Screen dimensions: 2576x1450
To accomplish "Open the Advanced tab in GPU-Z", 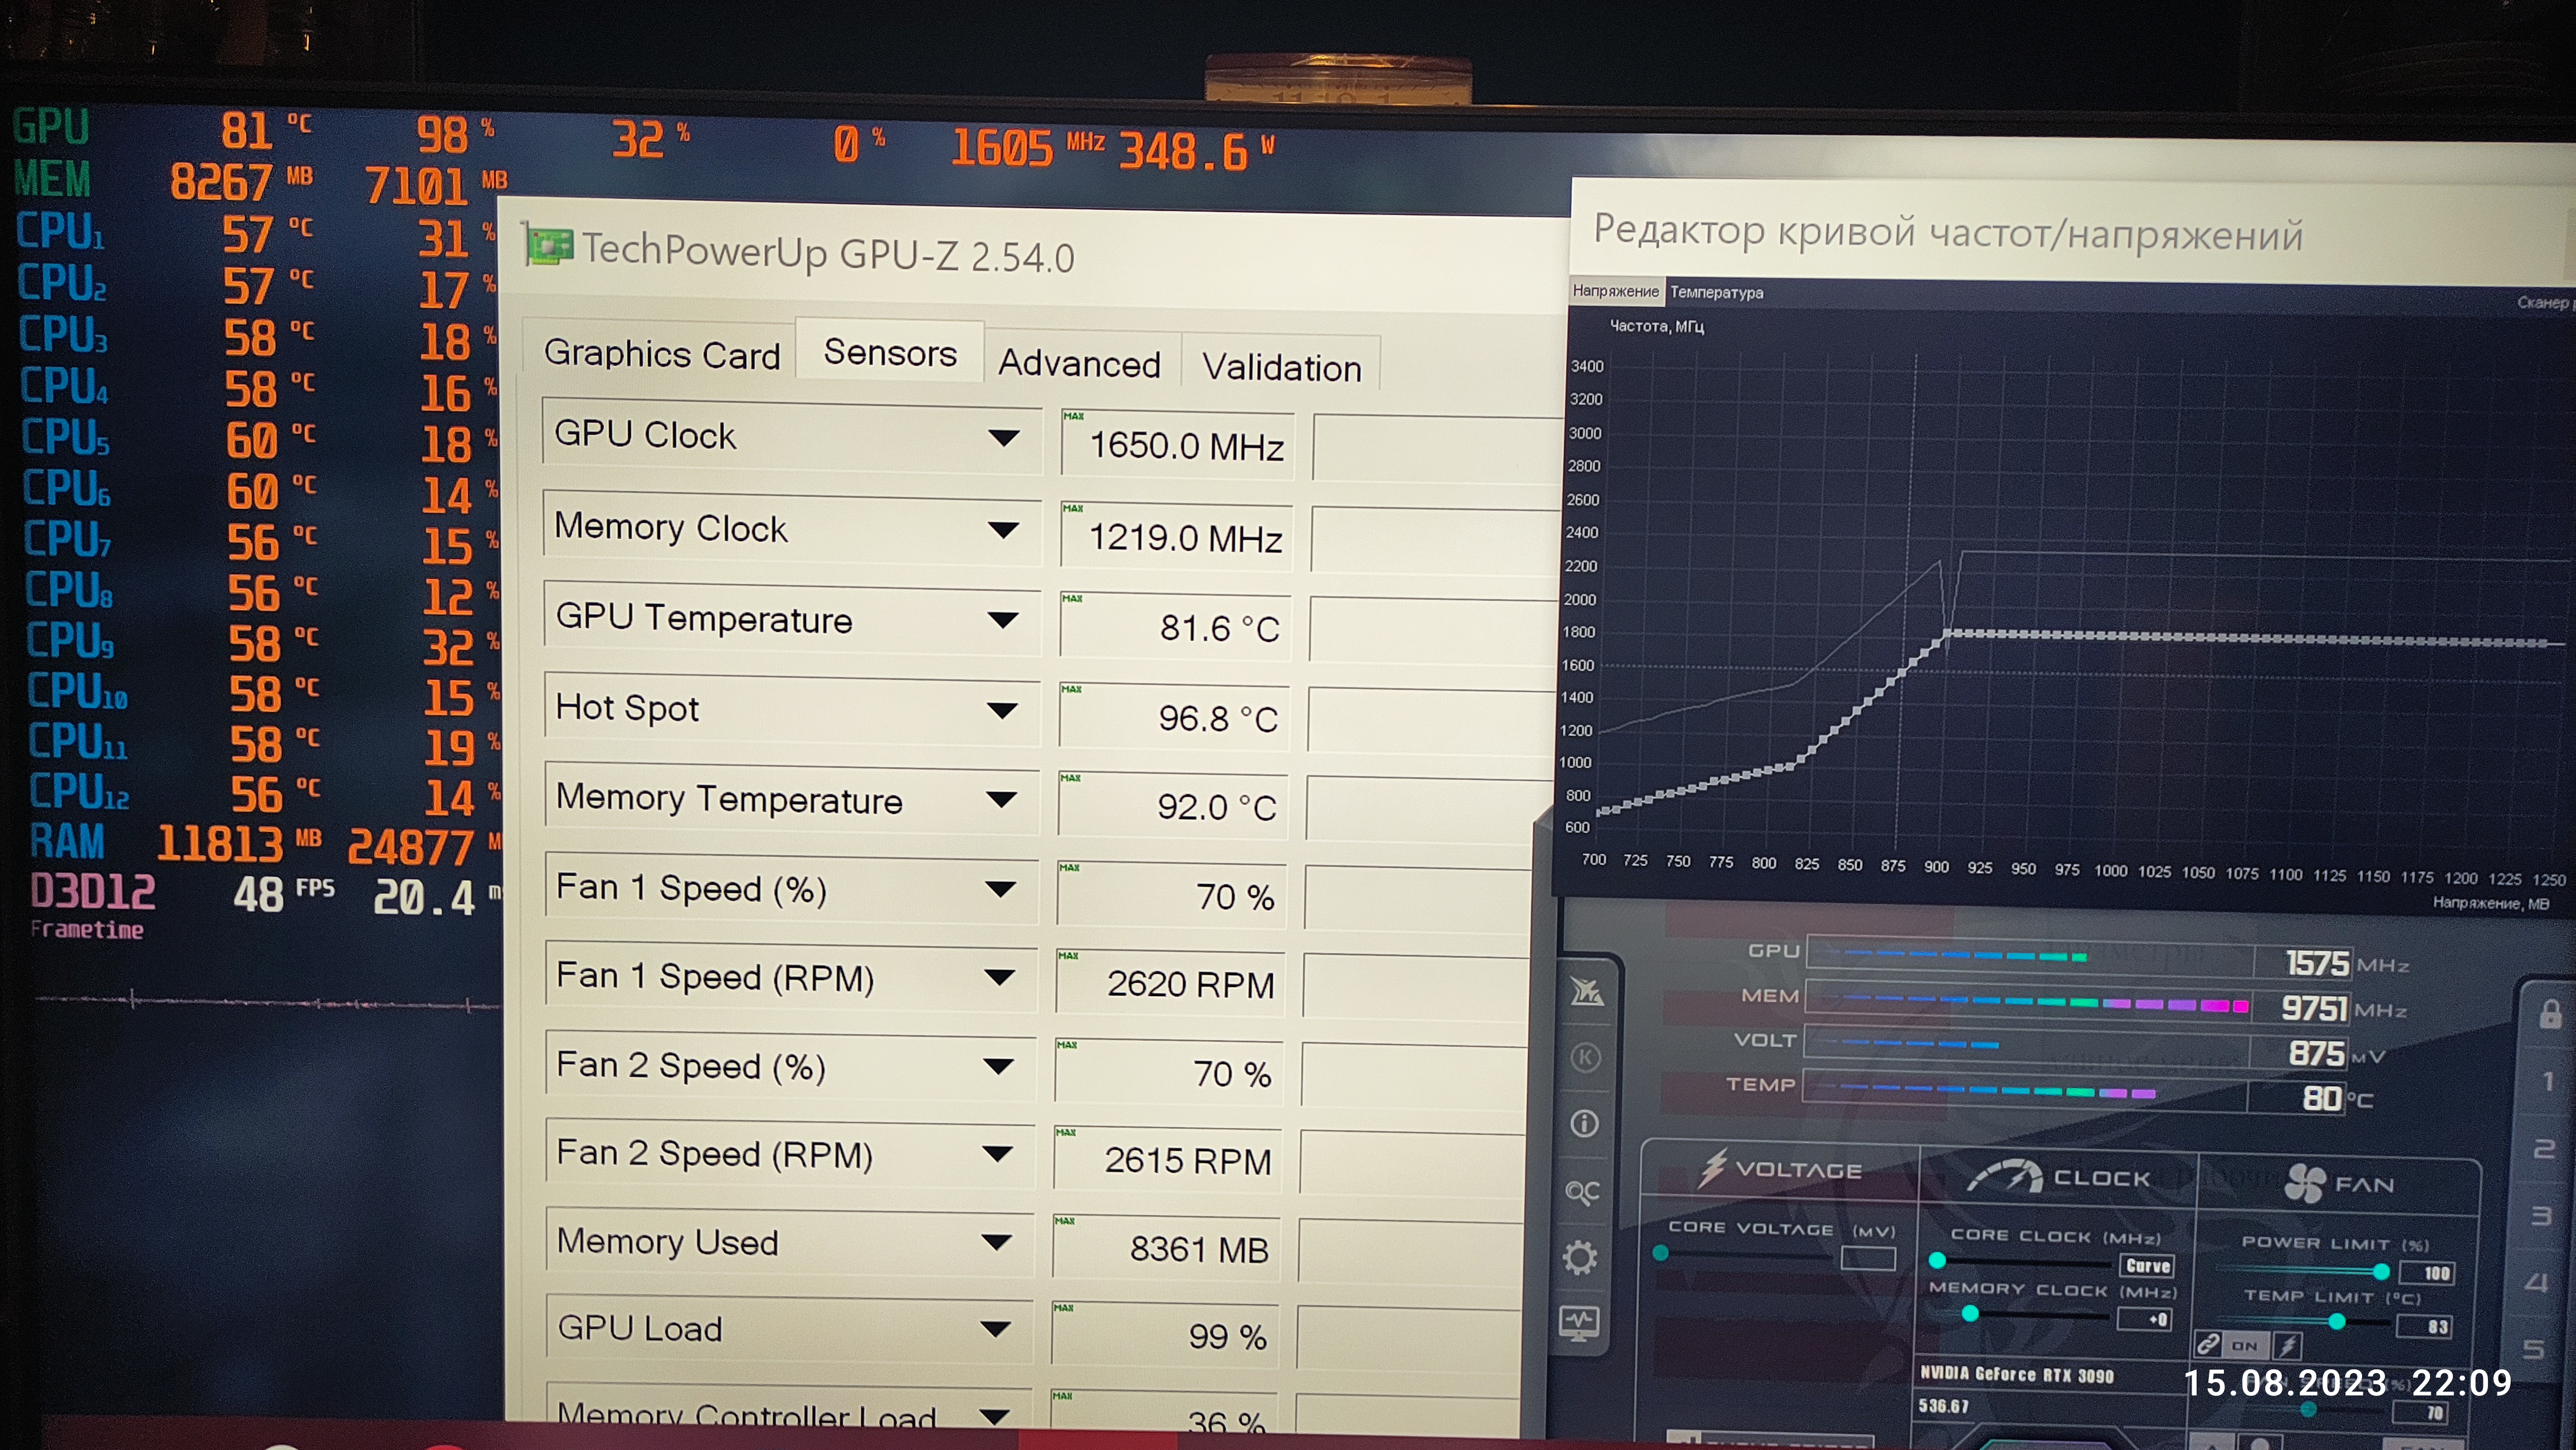I will coord(1079,364).
